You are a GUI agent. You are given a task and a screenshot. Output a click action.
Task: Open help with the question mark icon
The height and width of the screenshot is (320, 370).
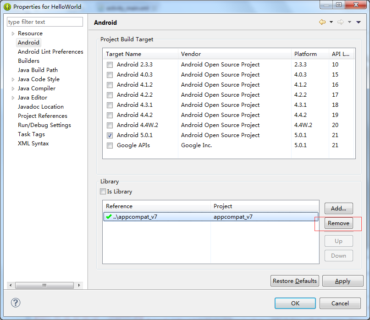pyautogui.click(x=16, y=303)
